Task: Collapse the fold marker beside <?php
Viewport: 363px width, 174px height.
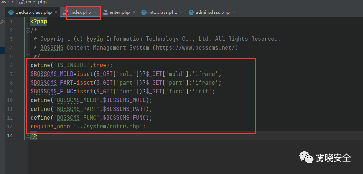Action: point(28,22)
